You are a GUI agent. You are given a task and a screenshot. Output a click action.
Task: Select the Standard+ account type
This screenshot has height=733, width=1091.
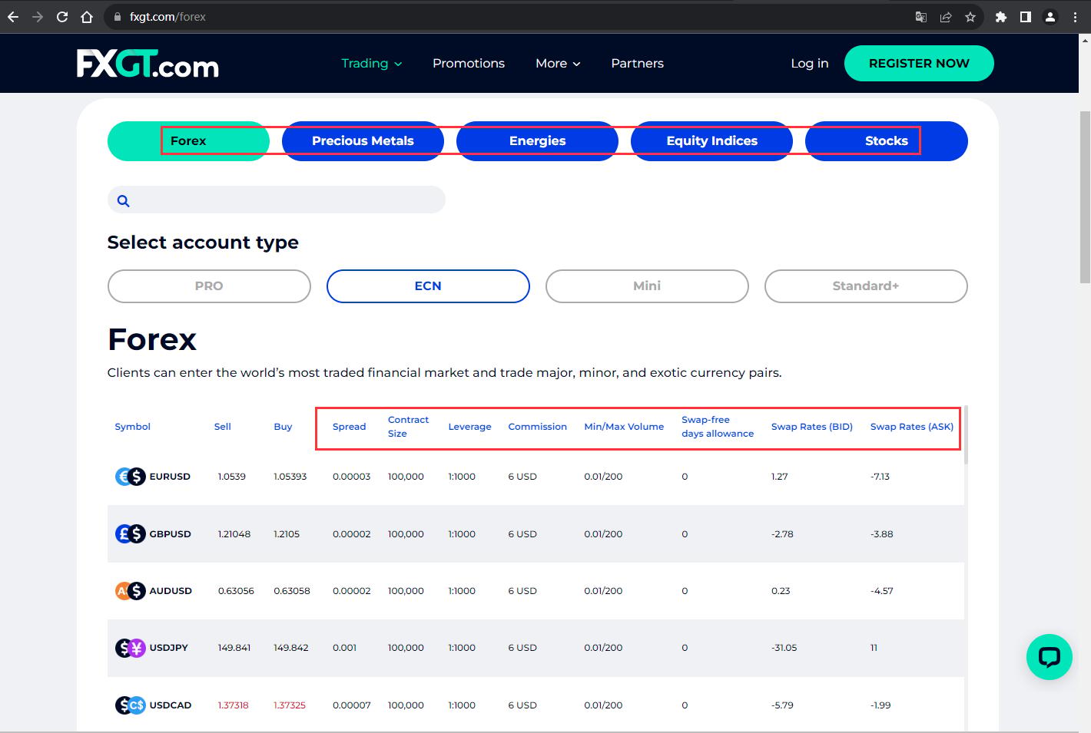[866, 286]
